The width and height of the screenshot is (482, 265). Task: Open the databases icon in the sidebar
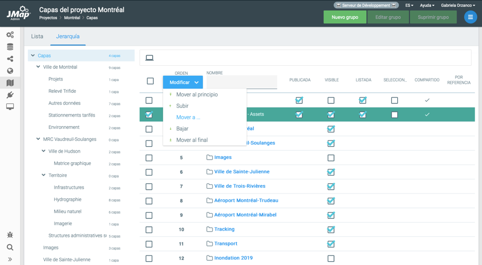(10, 47)
